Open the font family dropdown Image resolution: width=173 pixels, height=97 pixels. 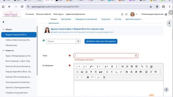point(78,67)
